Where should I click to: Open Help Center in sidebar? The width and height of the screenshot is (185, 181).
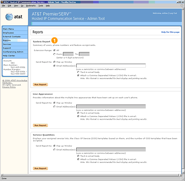[15, 56]
